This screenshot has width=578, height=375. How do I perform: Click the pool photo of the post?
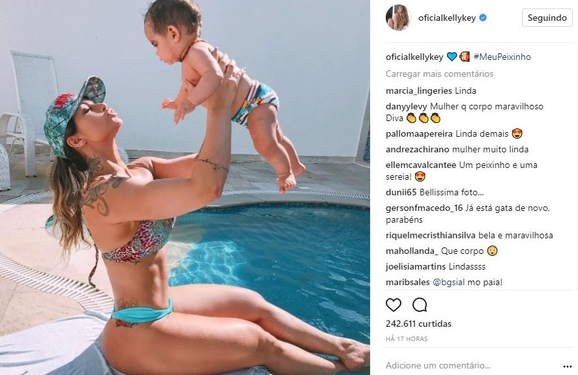[184, 187]
